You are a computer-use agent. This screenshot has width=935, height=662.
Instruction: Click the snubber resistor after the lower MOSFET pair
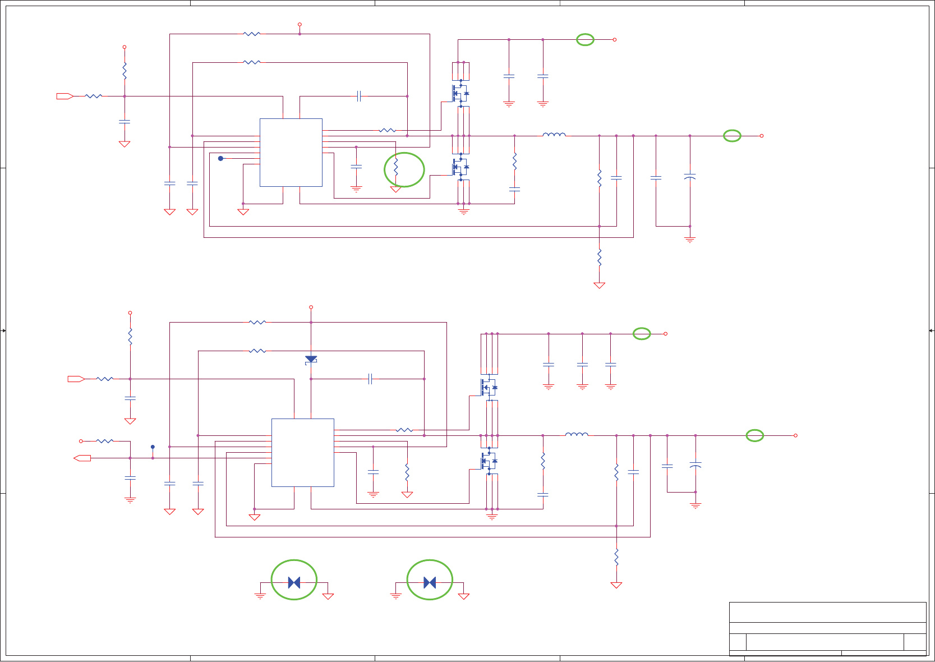click(543, 461)
